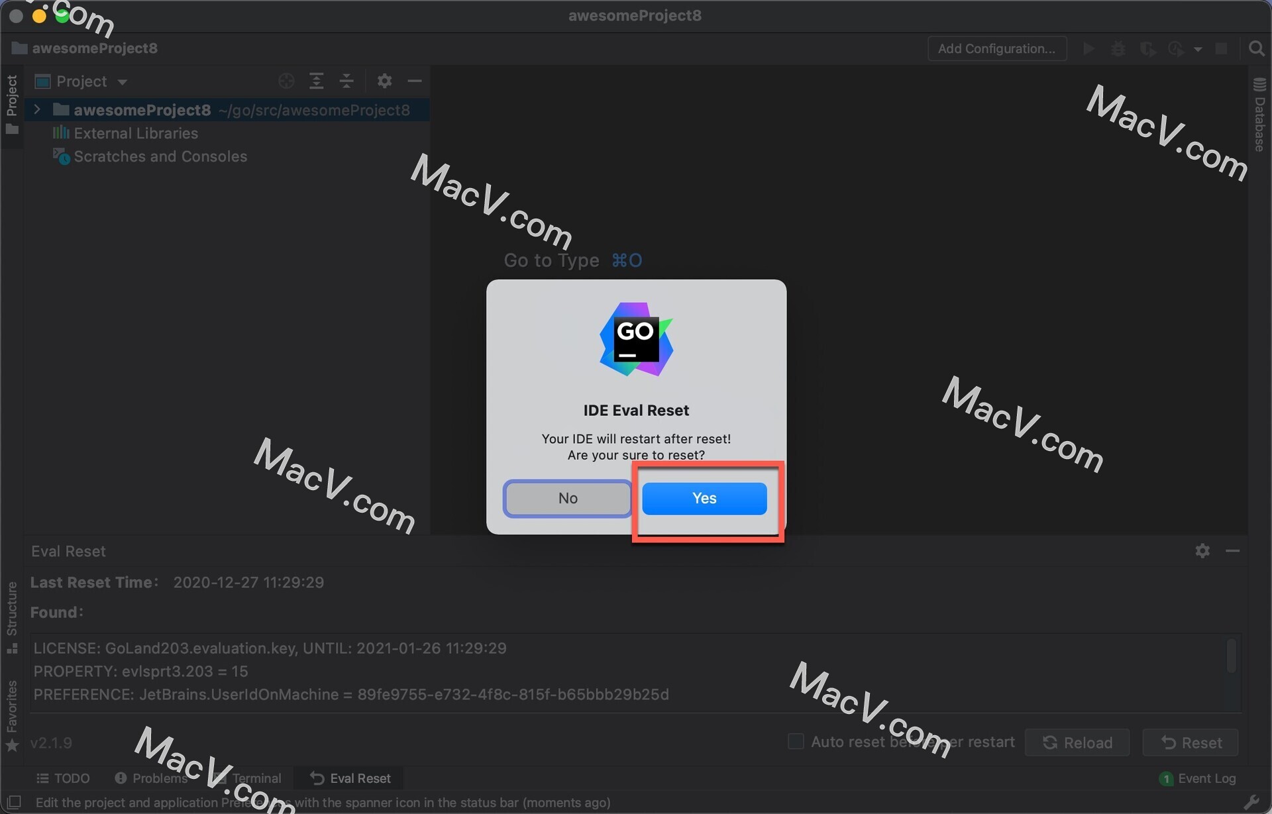Click the Expand All icon in Project panel

317,81
